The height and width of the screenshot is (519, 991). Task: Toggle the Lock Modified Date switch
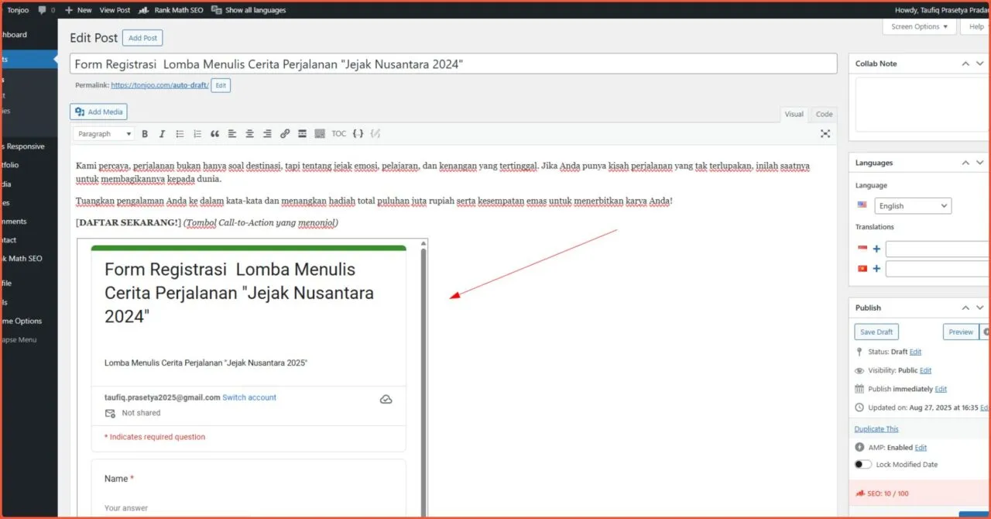click(862, 465)
